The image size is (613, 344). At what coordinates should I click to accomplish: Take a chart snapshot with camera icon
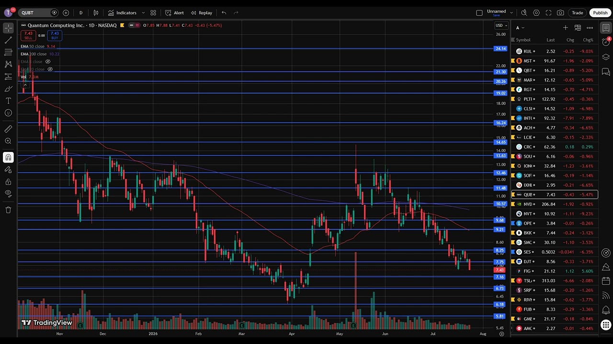[x=560, y=13]
